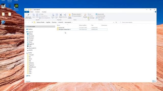Open the Copia in menu
The width and height of the screenshot is (163, 91).
(x=57, y=16)
